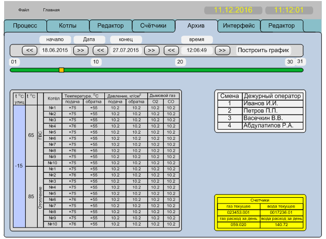Open the Интерфейс tab
The width and height of the screenshot is (326, 239).
point(238,25)
